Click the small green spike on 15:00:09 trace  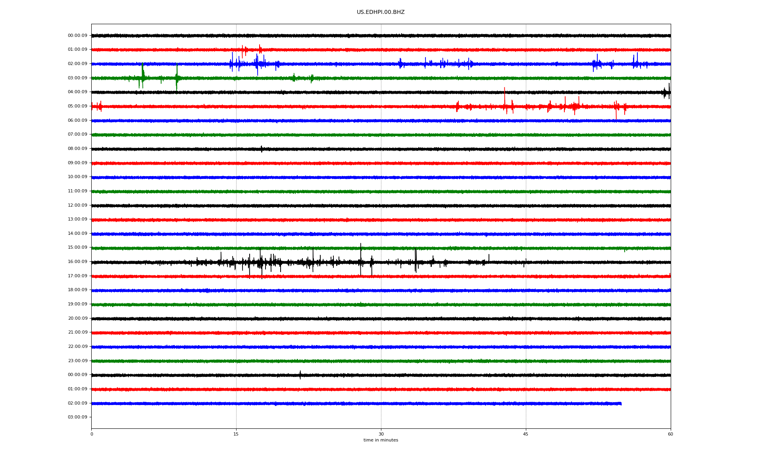tap(625, 250)
